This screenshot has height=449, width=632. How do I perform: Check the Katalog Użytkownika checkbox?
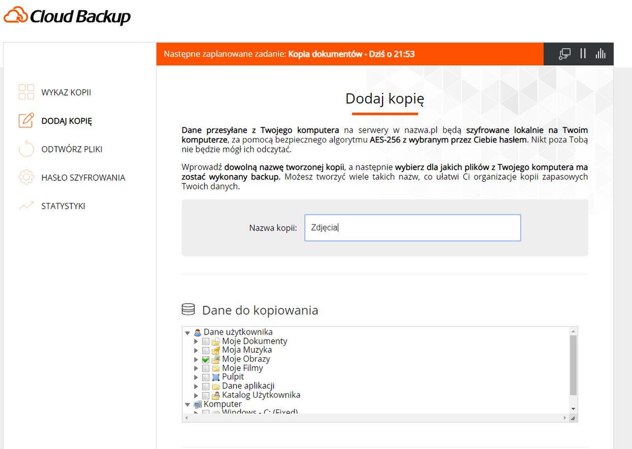tap(205, 395)
